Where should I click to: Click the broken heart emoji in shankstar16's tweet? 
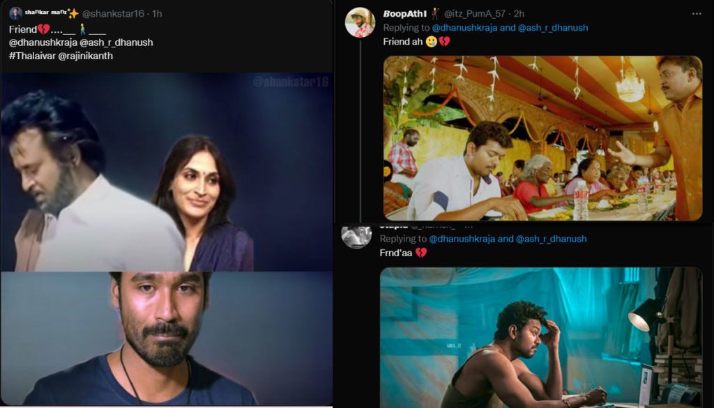tap(43, 29)
